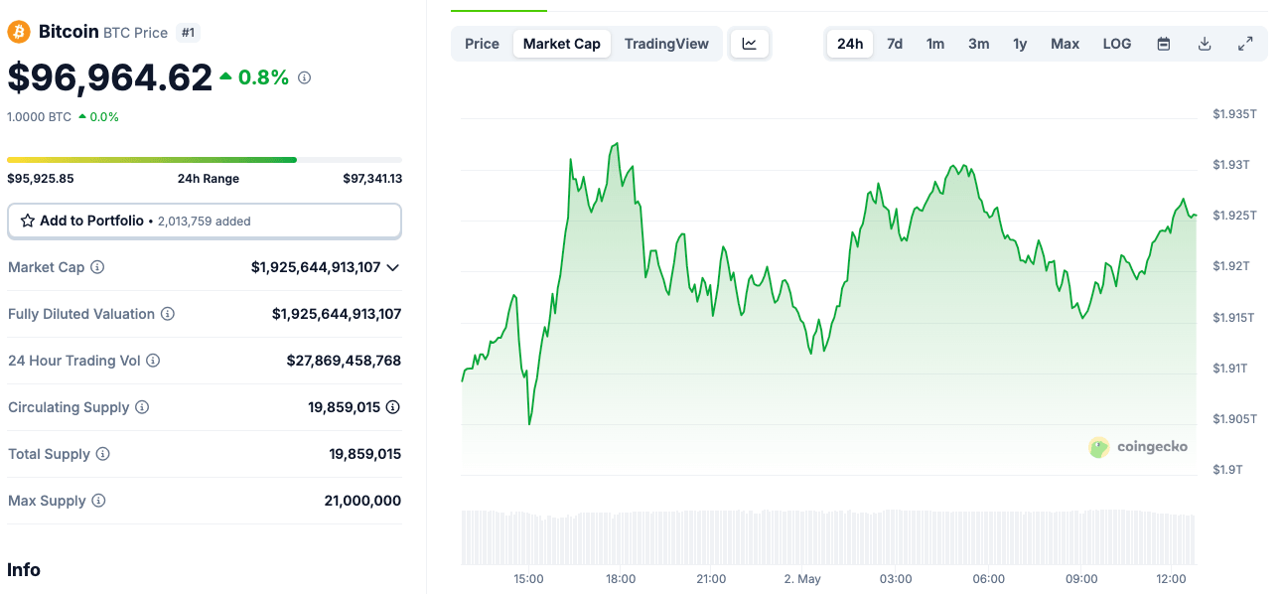
Task: Click the info icon beside the price change
Action: point(304,76)
